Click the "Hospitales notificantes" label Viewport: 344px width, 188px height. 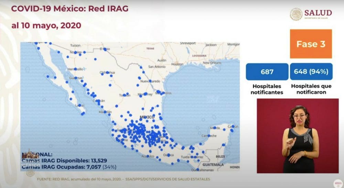pyautogui.click(x=267, y=89)
